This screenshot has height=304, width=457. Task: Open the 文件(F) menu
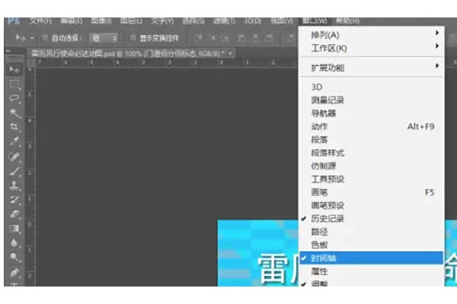pos(40,21)
